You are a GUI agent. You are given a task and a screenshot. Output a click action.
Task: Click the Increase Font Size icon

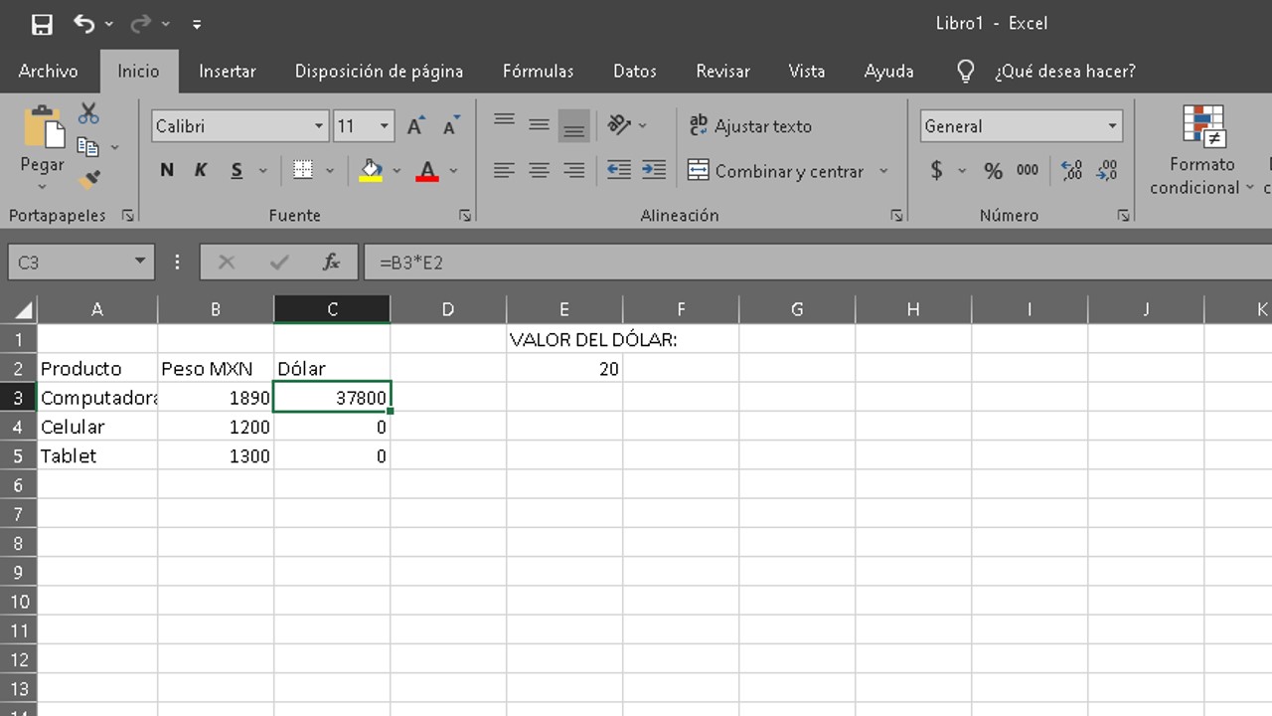tap(415, 126)
